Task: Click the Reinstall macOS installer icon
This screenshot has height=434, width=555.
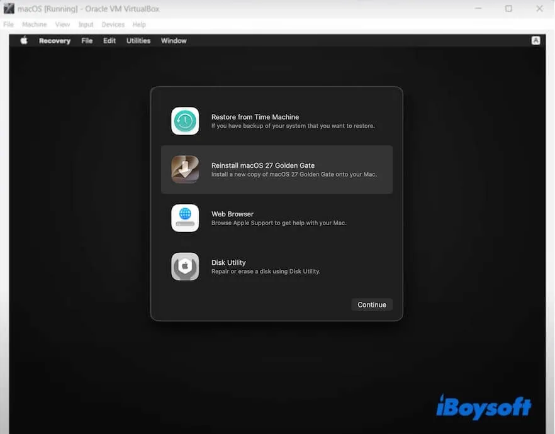Action: [185, 169]
